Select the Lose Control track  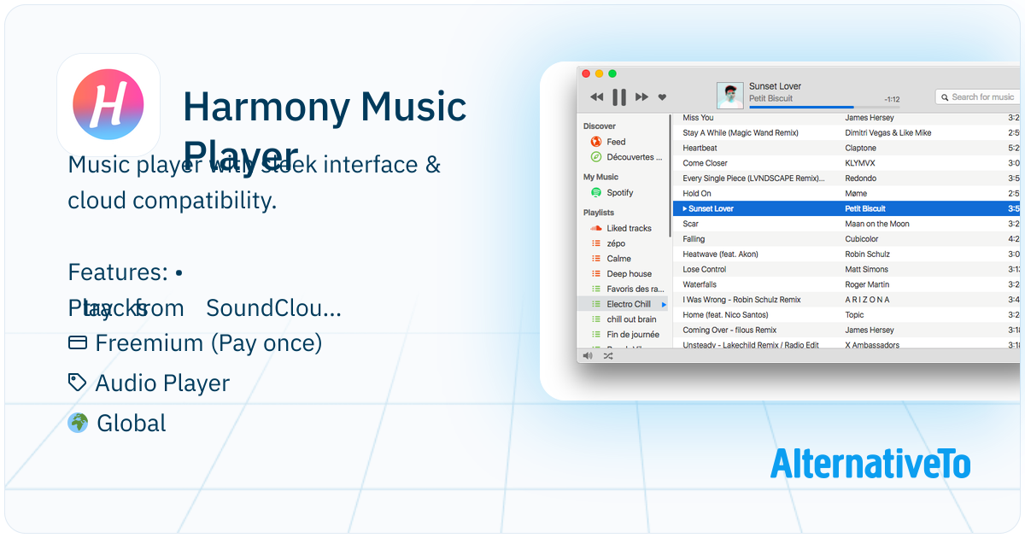coord(846,269)
